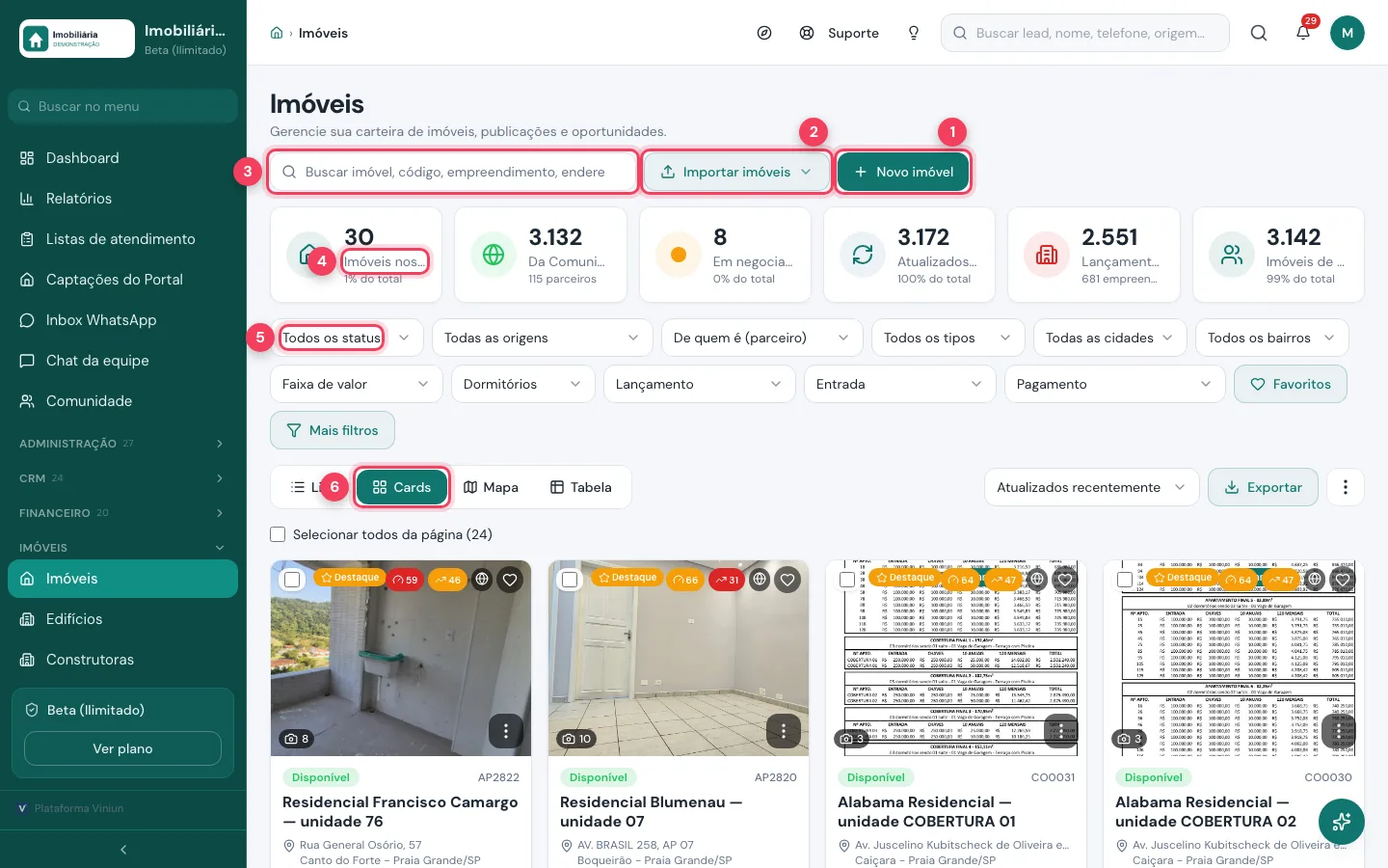Switch to the Tabela view tab
This screenshot has height=868, width=1388.
pos(581,487)
